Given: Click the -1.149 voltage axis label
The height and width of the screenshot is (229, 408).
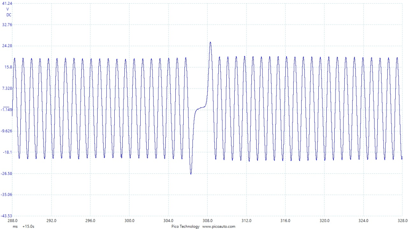Looking at the screenshot, I should (x=7, y=110).
